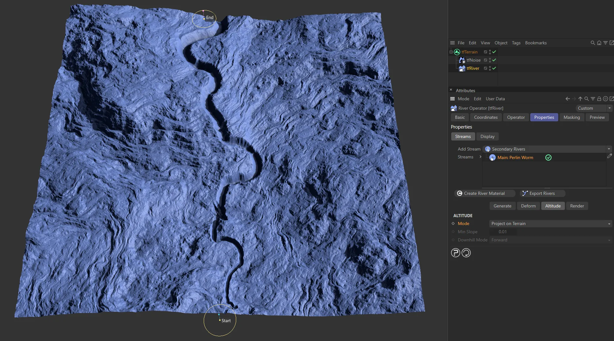Switch to the Masking tab
The width and height of the screenshot is (614, 341).
point(572,117)
